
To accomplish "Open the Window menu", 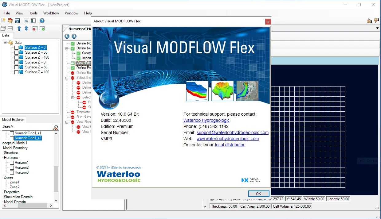I will (x=72, y=13).
